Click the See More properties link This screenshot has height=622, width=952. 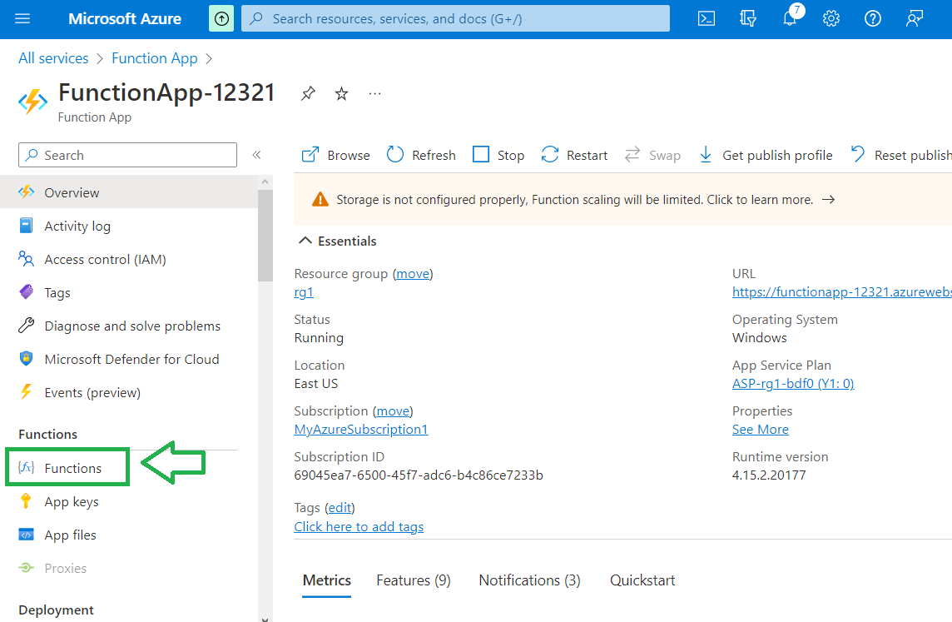pos(760,430)
